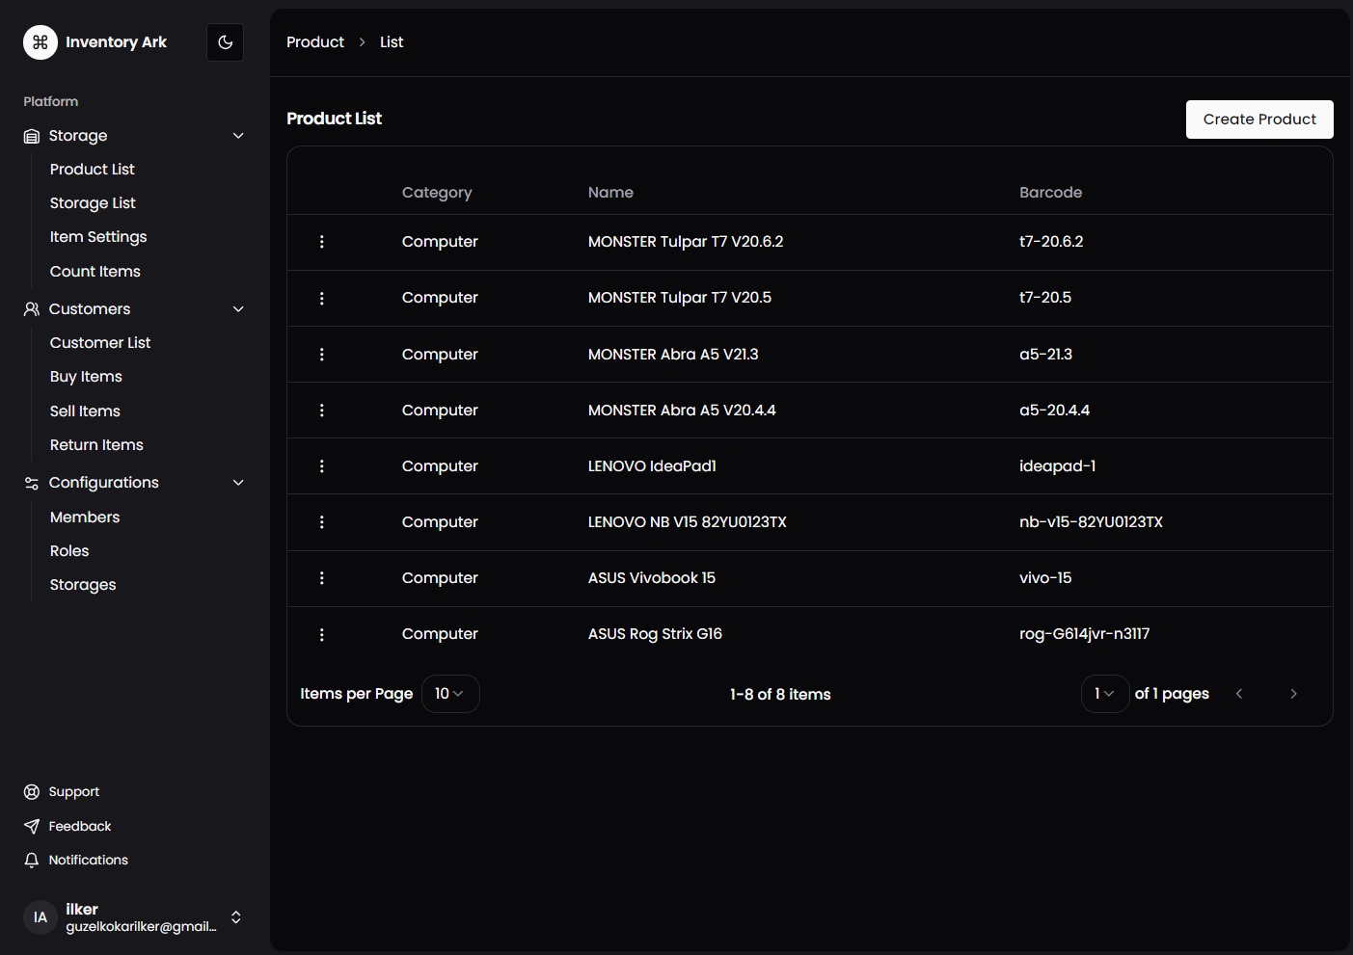
Task: Click the Customers section icon
Action: 32,309
